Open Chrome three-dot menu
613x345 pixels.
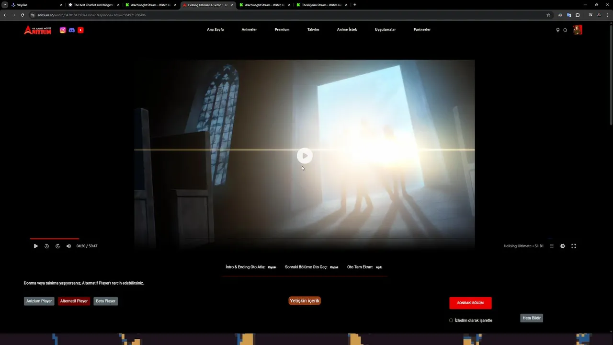(x=607, y=15)
